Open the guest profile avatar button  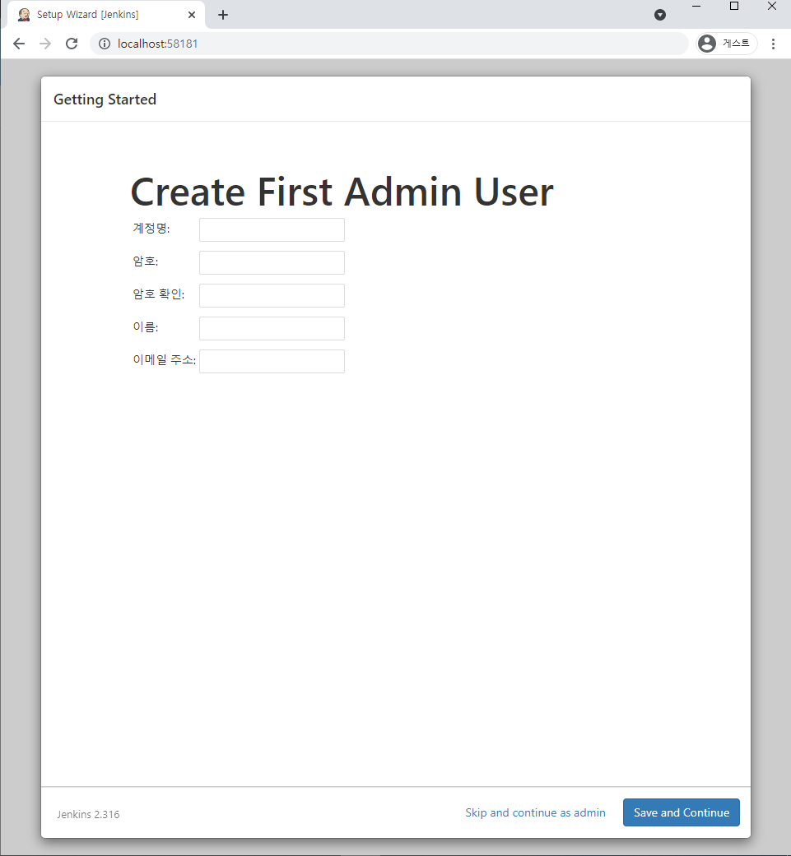coord(727,44)
